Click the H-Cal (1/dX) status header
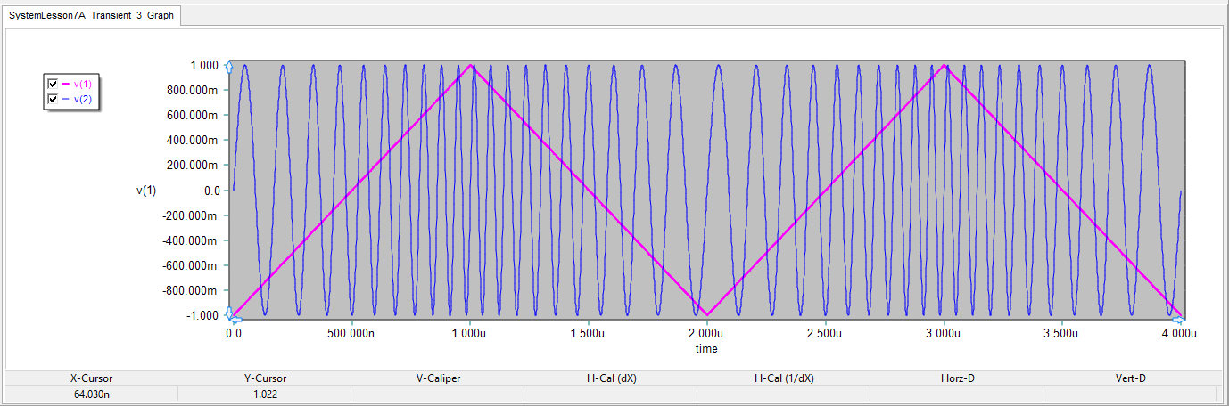The width and height of the screenshot is (1229, 406). coord(784,378)
